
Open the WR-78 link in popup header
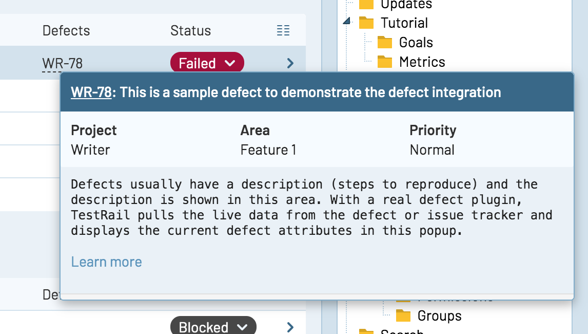[x=91, y=92]
